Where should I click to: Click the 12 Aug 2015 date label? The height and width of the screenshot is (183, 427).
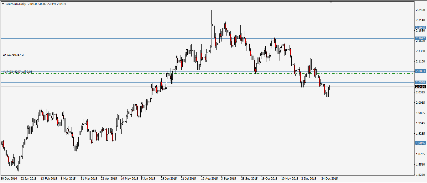click(x=210, y=179)
